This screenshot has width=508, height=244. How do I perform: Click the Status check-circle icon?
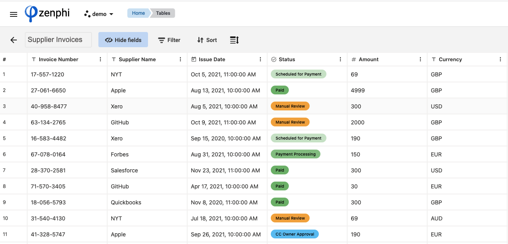(274, 59)
